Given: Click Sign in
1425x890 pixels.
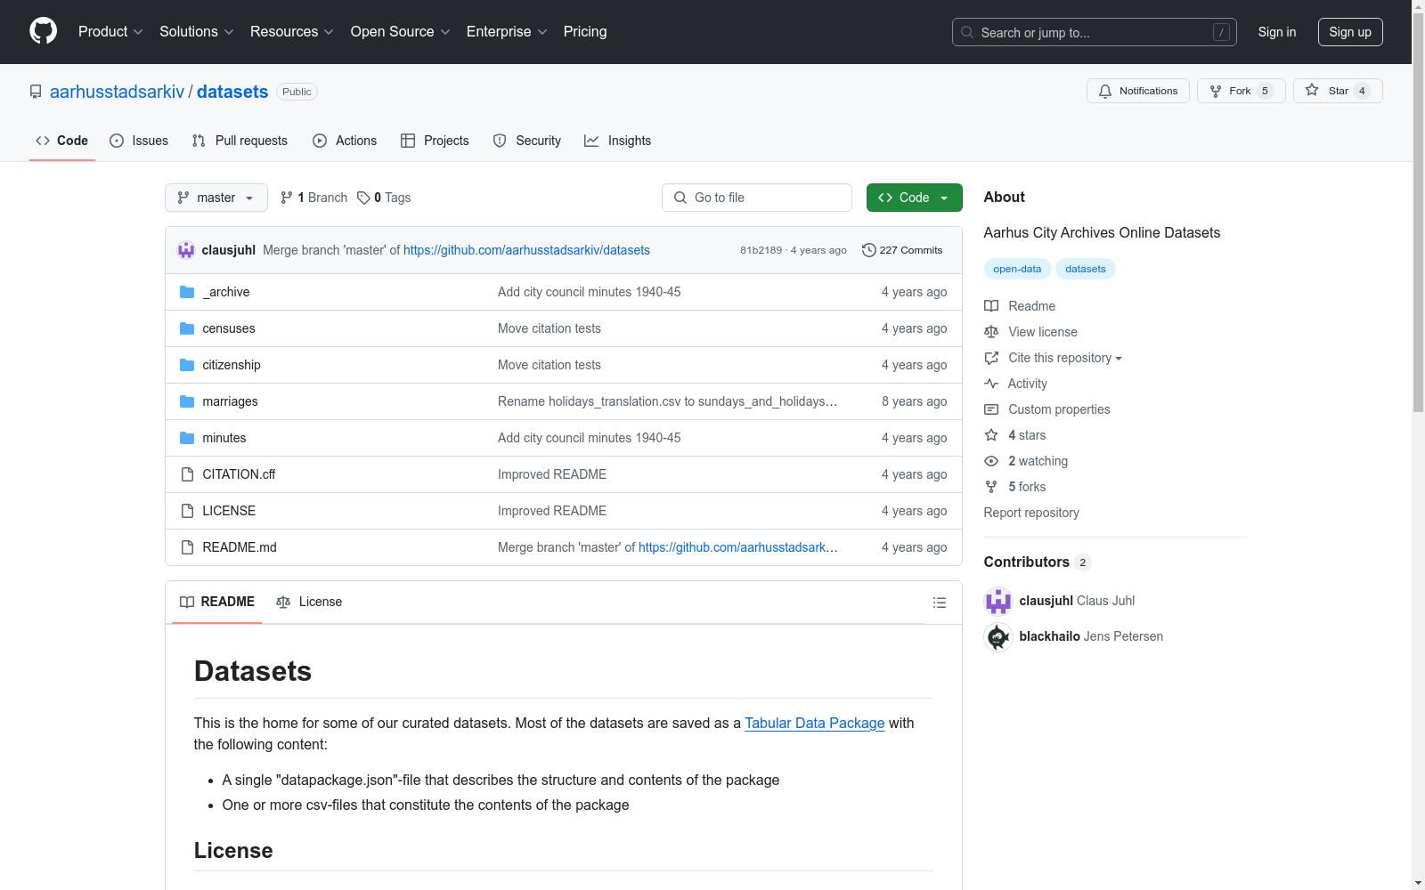Looking at the screenshot, I should (x=1277, y=32).
